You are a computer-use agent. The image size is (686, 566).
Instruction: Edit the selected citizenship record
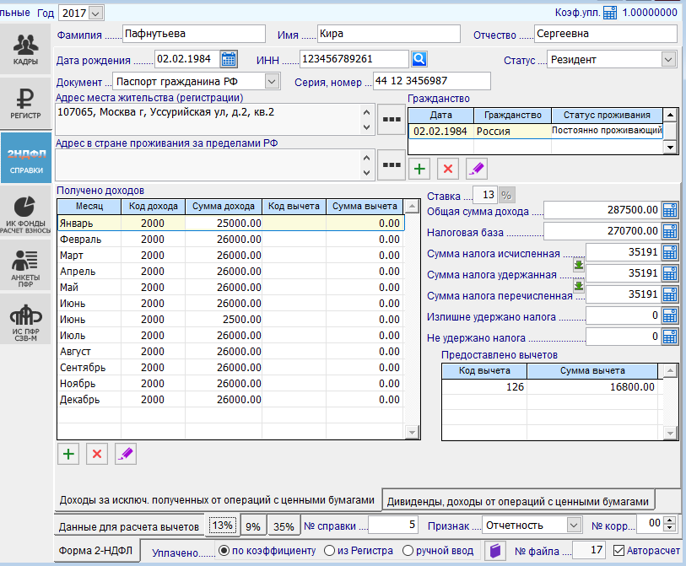477,169
